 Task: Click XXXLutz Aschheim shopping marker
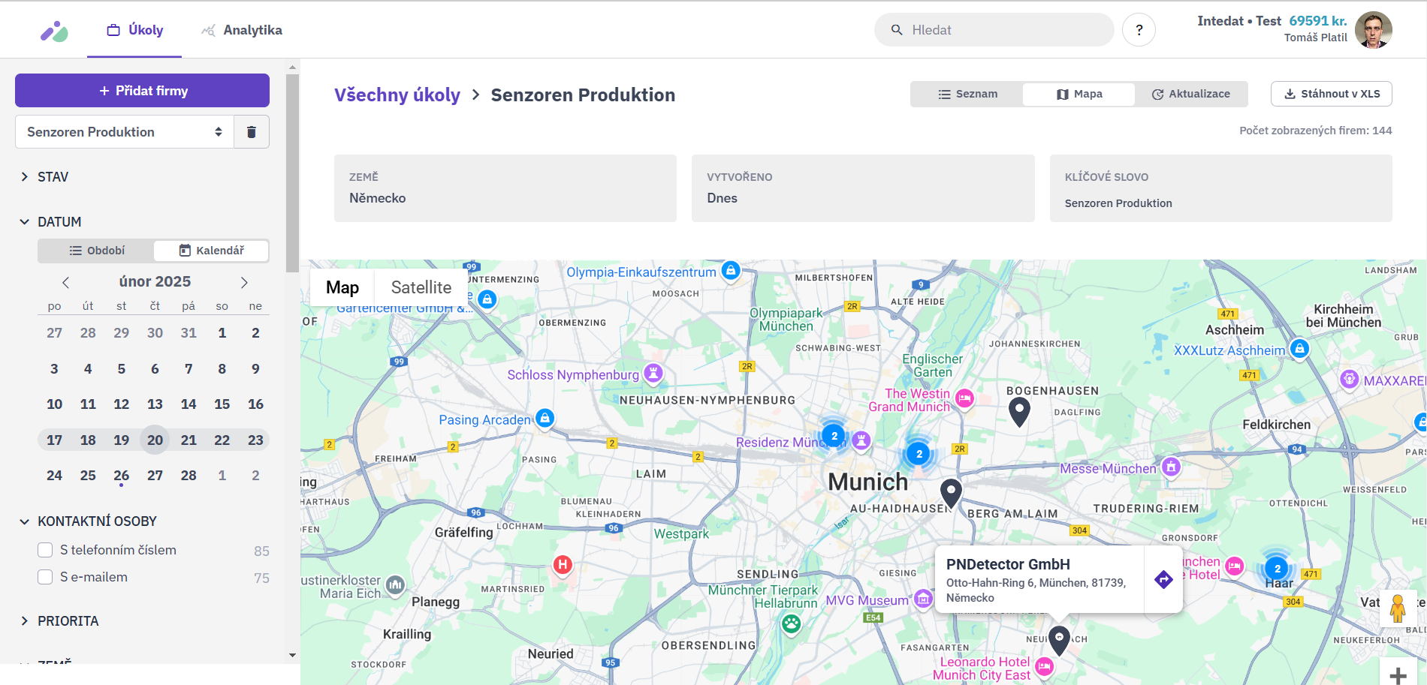(x=1300, y=348)
